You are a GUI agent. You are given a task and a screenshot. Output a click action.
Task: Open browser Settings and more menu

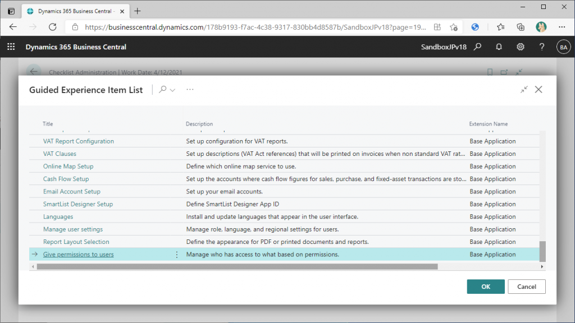click(x=562, y=27)
